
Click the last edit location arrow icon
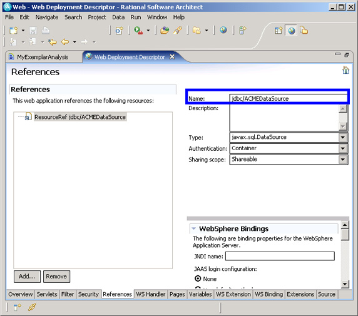click(53, 42)
